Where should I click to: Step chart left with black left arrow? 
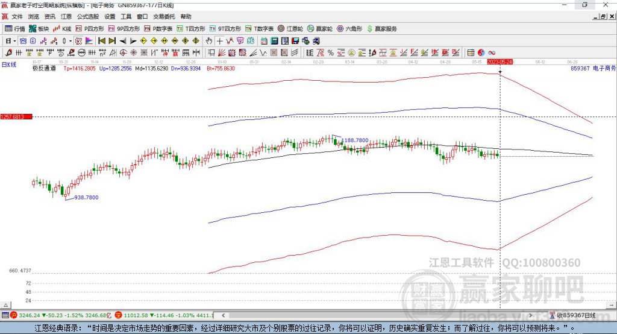(123, 41)
